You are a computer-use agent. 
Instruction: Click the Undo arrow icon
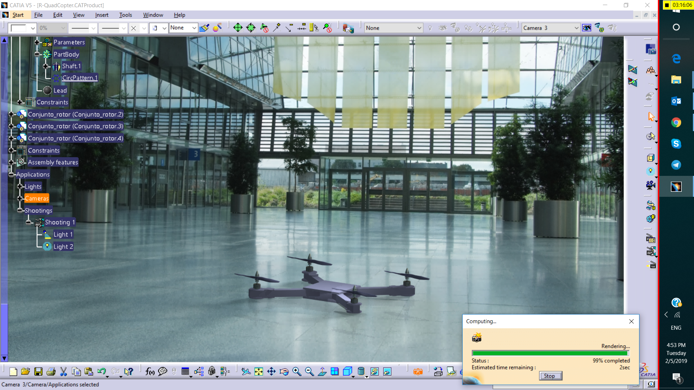[102, 372]
